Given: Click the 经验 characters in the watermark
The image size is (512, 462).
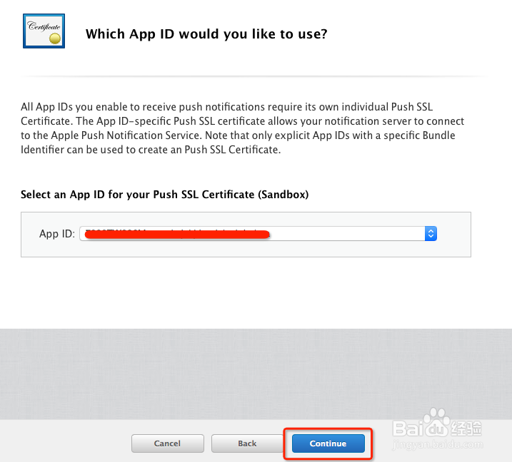Looking at the screenshot, I should tap(466, 428).
